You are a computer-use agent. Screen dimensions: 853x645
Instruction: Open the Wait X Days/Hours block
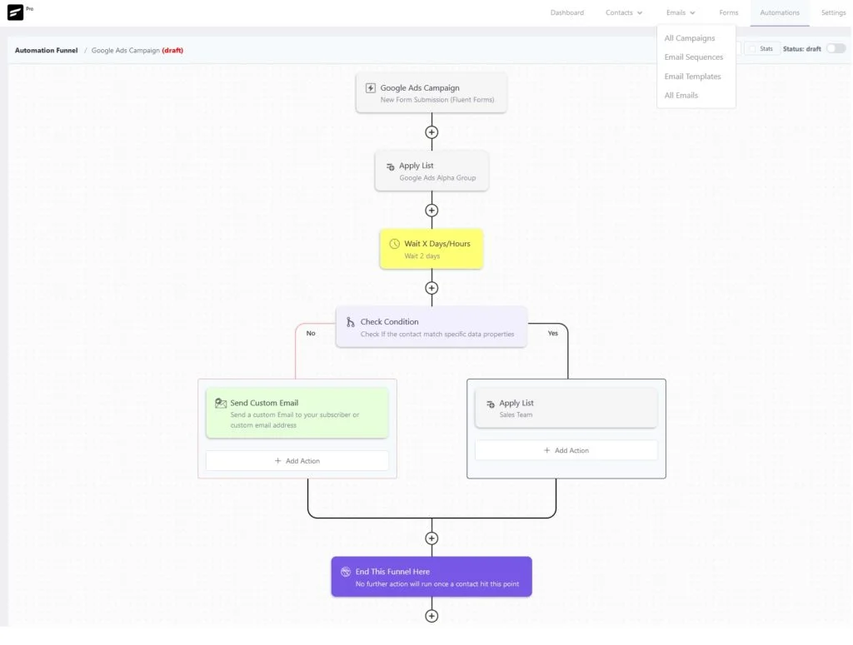(431, 249)
